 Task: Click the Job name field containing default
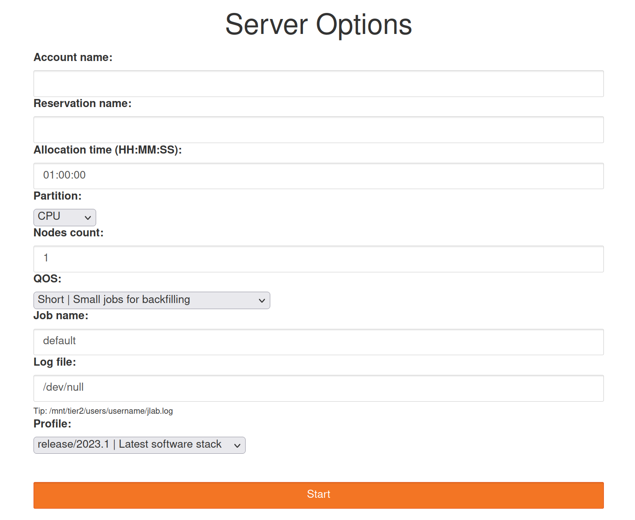(x=318, y=342)
